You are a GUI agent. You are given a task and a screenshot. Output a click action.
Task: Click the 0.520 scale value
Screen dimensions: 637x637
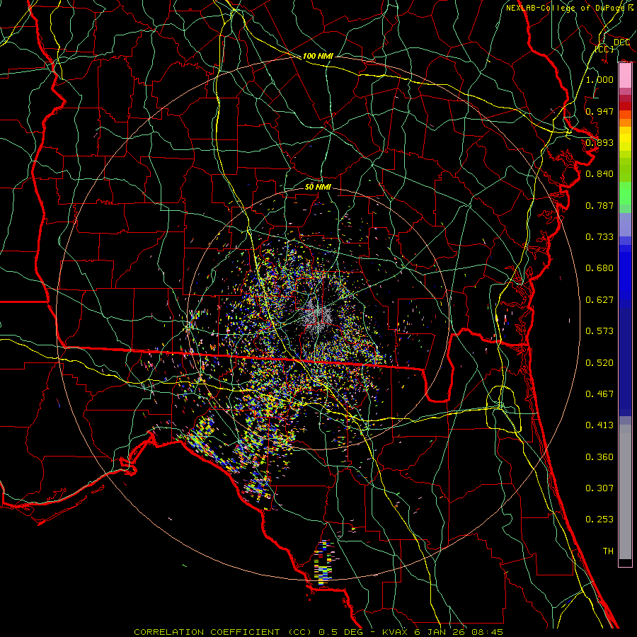point(599,363)
